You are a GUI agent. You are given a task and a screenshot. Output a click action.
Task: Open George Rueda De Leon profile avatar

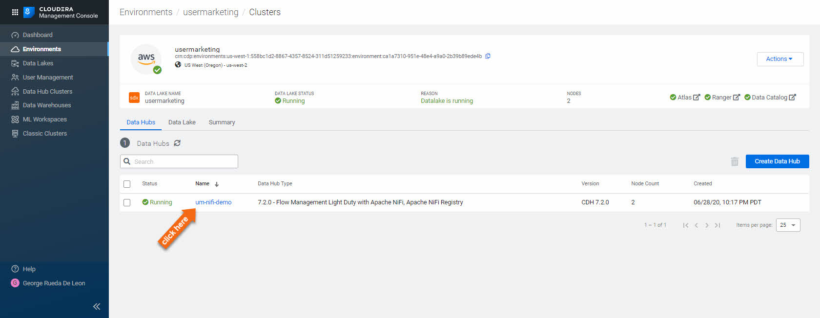pos(15,283)
